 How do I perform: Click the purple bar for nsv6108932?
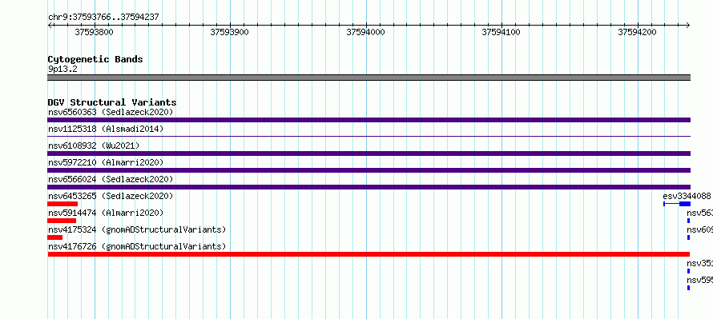pyautogui.click(x=369, y=154)
